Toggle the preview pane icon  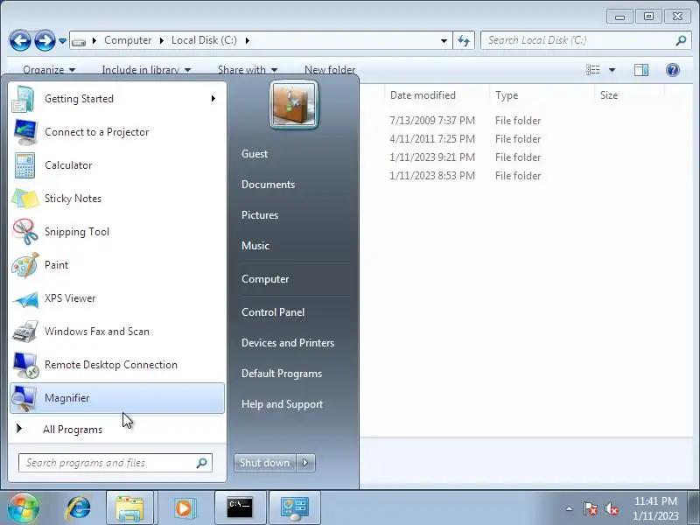click(641, 70)
